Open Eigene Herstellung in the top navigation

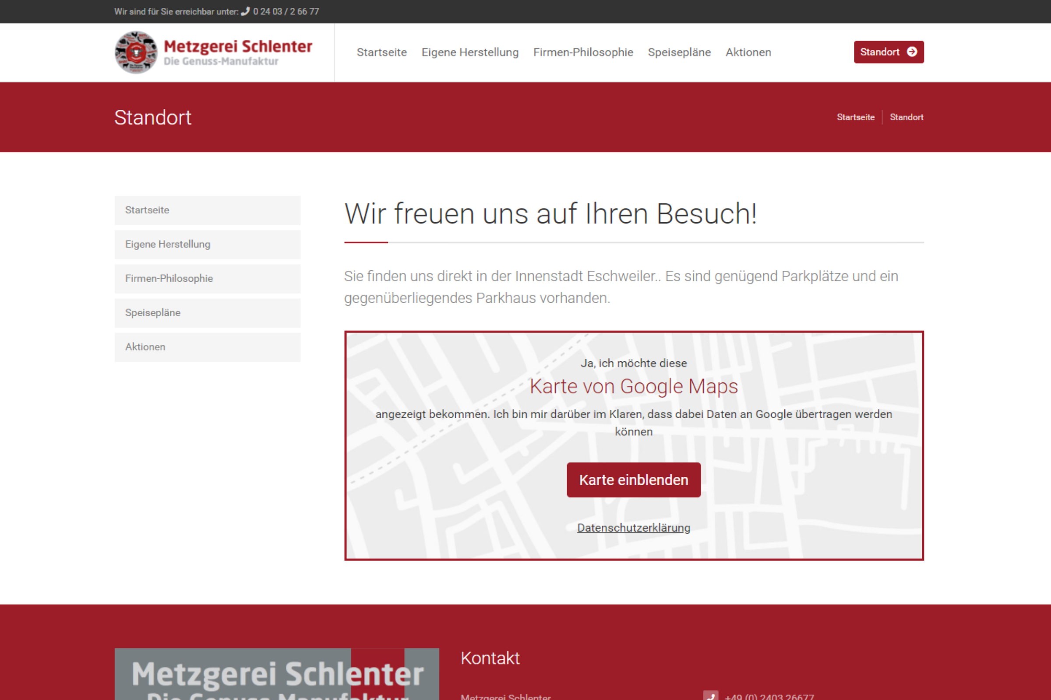coord(469,52)
